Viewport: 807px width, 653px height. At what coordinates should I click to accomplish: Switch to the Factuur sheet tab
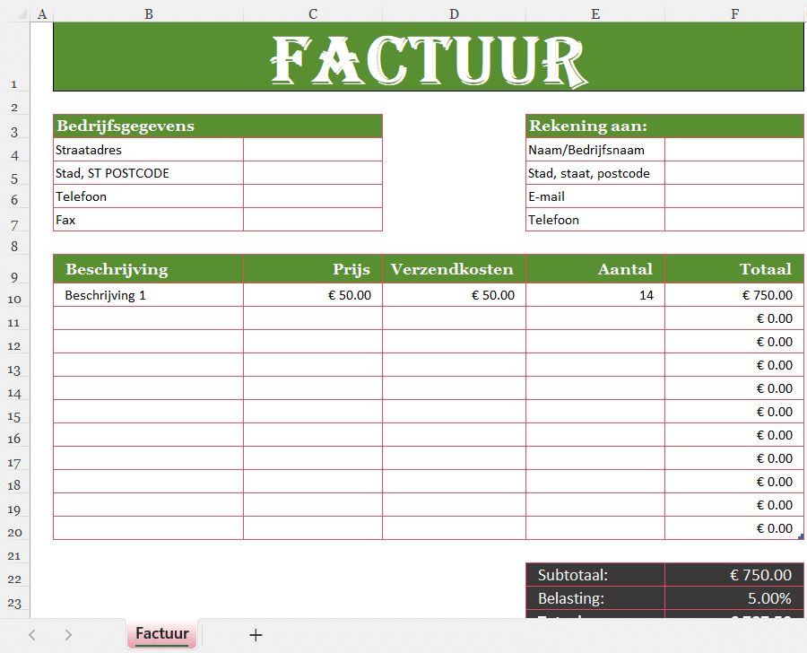pos(161,635)
